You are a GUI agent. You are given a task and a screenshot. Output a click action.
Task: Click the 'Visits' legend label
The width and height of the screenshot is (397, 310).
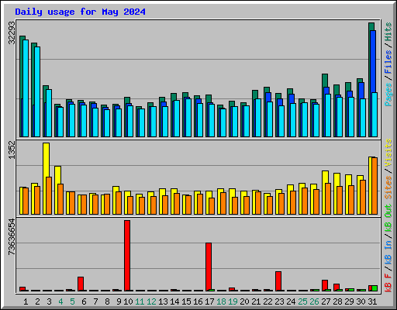(x=388, y=153)
